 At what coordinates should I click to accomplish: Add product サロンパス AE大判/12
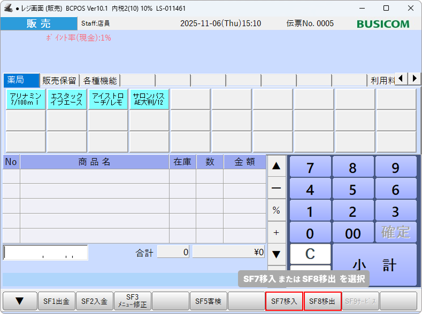(149, 99)
